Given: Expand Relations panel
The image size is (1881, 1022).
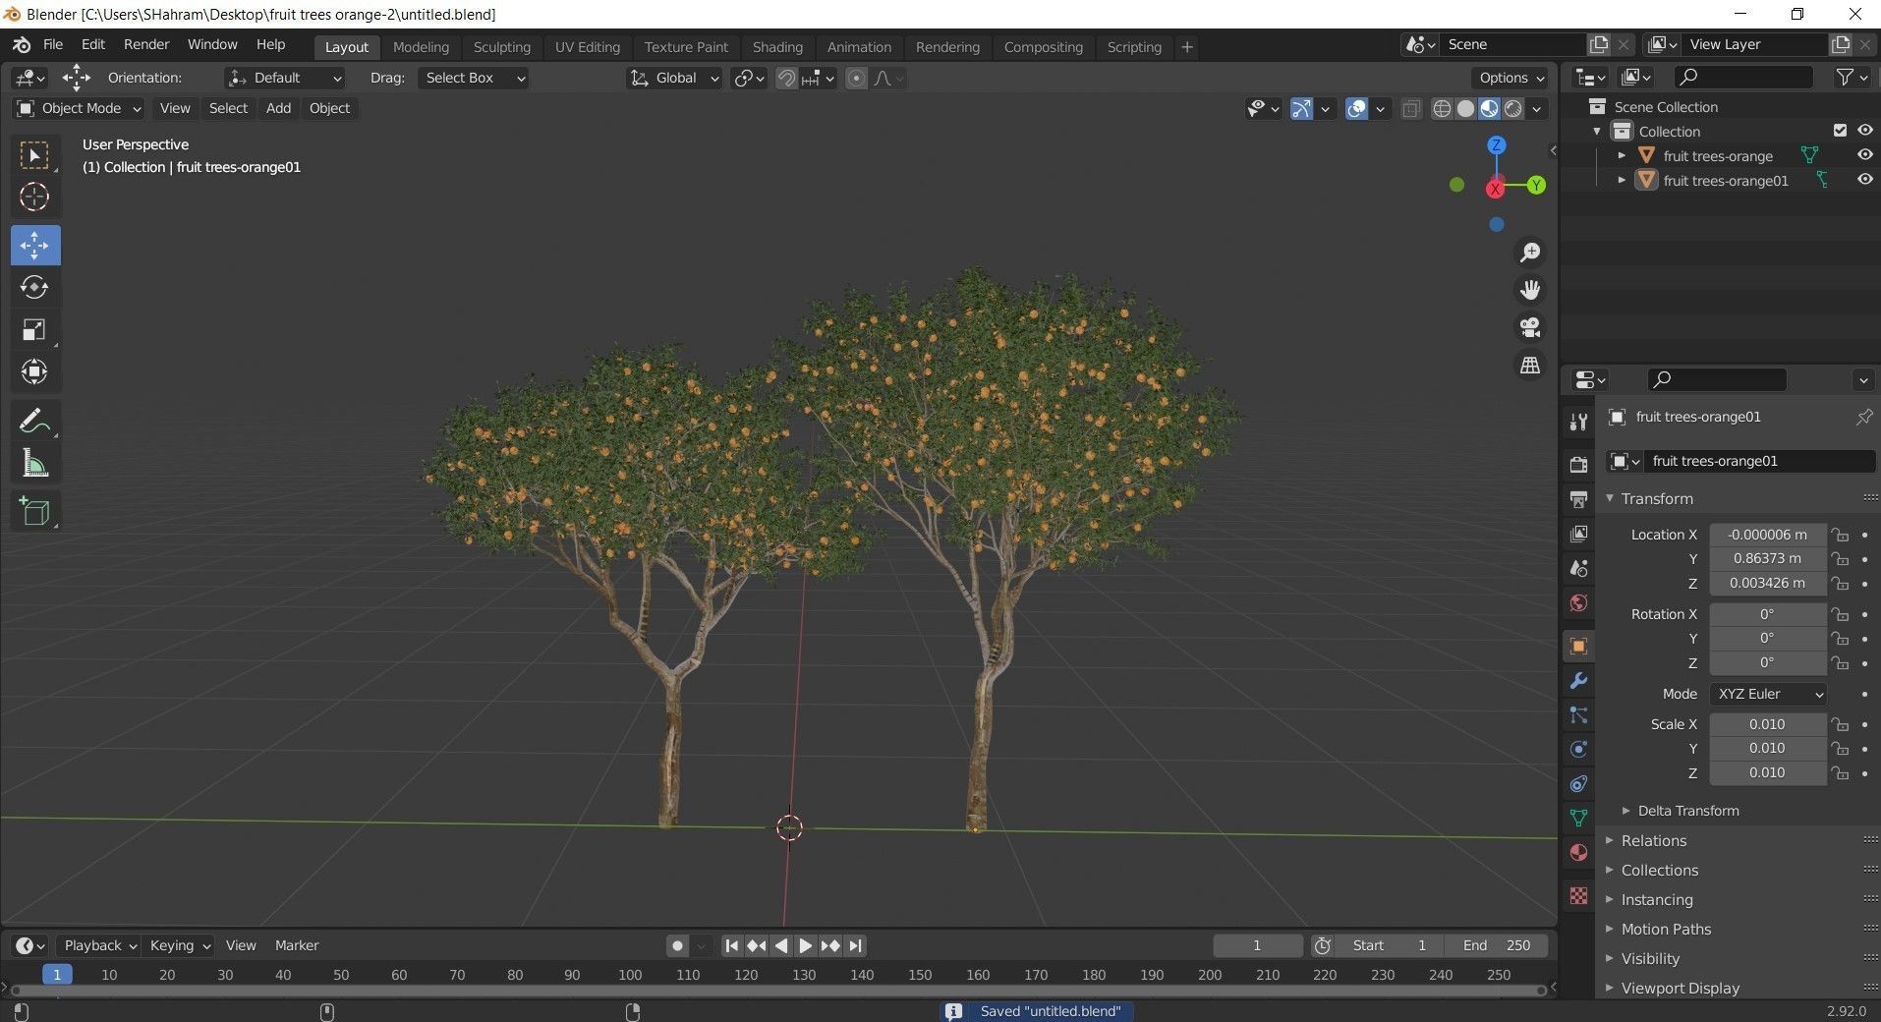Looking at the screenshot, I should (1654, 841).
